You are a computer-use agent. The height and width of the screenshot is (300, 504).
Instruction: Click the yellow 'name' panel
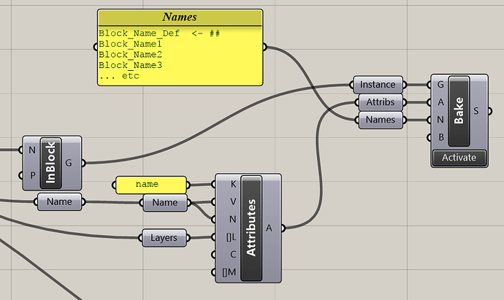[150, 185]
